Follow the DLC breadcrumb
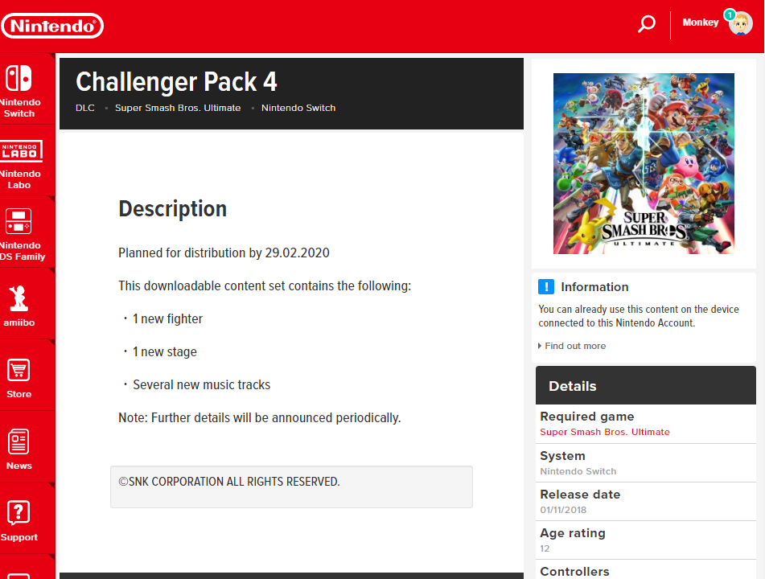The width and height of the screenshot is (765, 579). 85,108
